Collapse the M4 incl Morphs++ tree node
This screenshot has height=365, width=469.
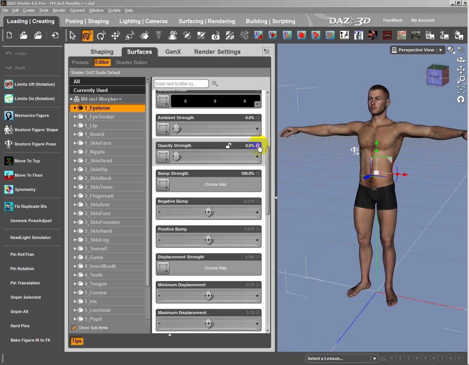pos(71,99)
